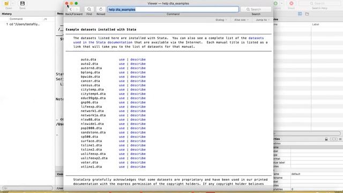Click the Save icon in Stata toolbar
This screenshot has width=343, height=193.
click(23, 3)
